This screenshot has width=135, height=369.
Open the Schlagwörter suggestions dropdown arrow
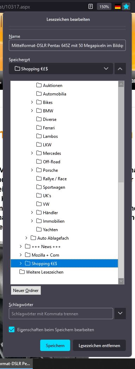click(x=120, y=314)
